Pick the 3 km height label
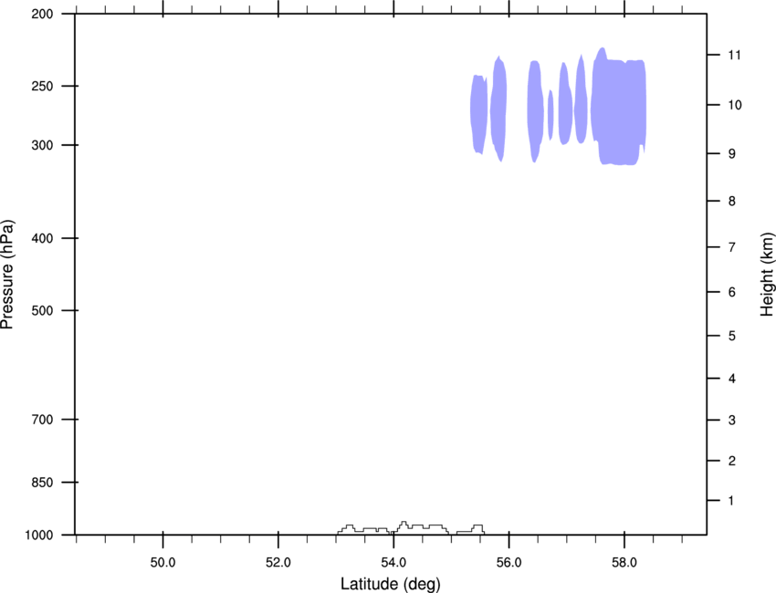 pyautogui.click(x=732, y=421)
